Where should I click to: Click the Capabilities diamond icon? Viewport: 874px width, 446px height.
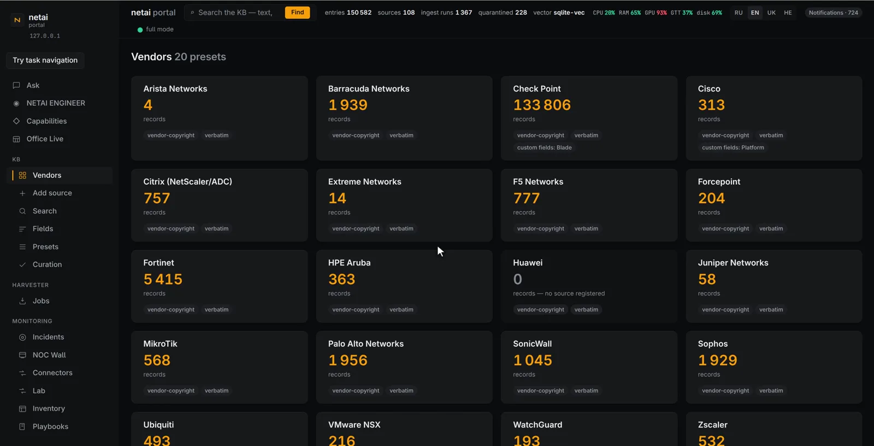tap(16, 121)
